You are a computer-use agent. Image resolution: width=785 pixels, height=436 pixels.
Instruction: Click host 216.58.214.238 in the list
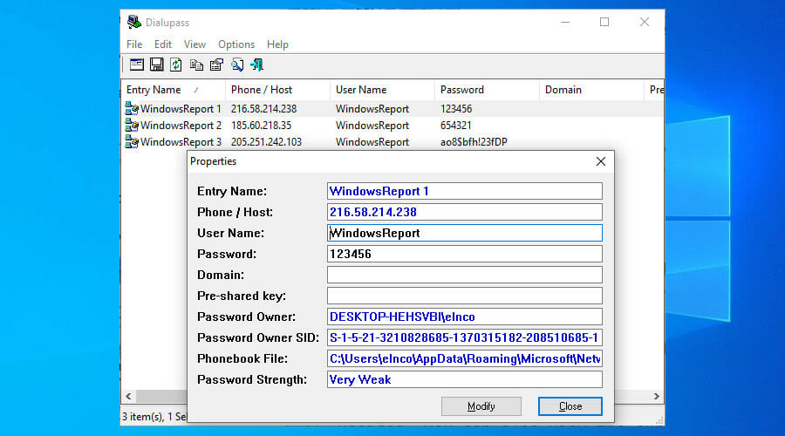(x=263, y=109)
